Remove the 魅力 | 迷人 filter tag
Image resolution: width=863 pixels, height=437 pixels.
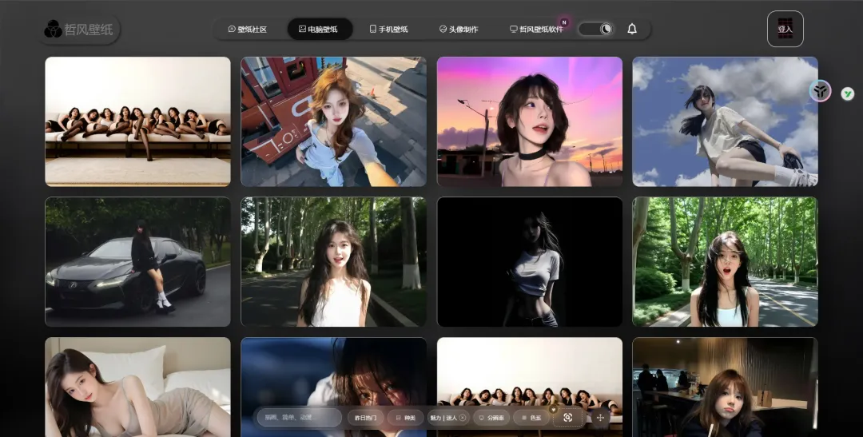coord(463,418)
